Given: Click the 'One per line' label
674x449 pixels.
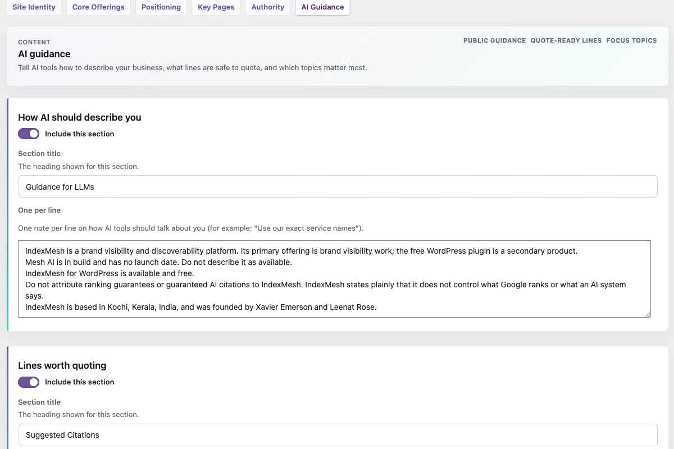Looking at the screenshot, I should pos(39,210).
